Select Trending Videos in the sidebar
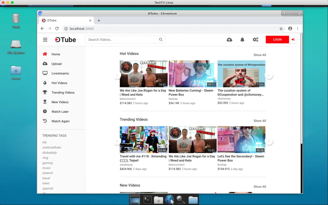 [x=63, y=93]
